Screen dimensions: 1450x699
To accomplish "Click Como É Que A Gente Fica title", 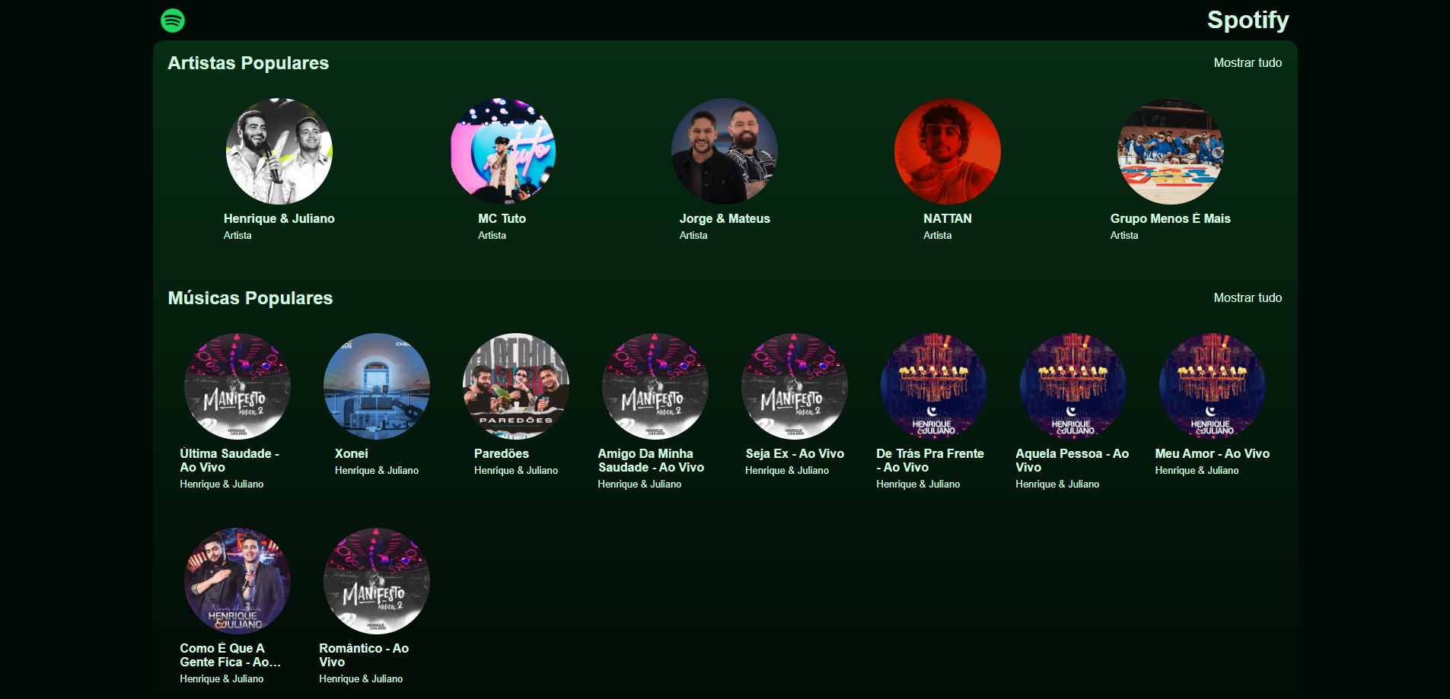I will click(x=230, y=655).
